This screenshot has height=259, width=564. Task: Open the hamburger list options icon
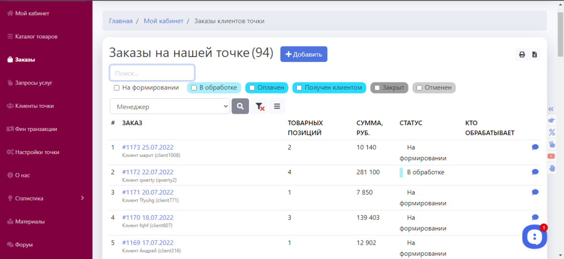coord(277,106)
